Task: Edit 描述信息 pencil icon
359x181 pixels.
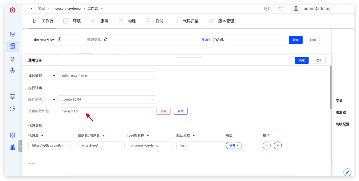Action: pos(106,39)
